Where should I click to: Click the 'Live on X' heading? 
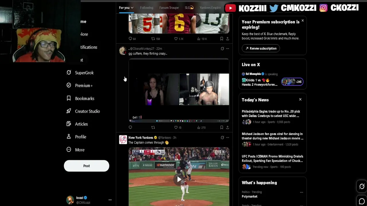point(251,65)
